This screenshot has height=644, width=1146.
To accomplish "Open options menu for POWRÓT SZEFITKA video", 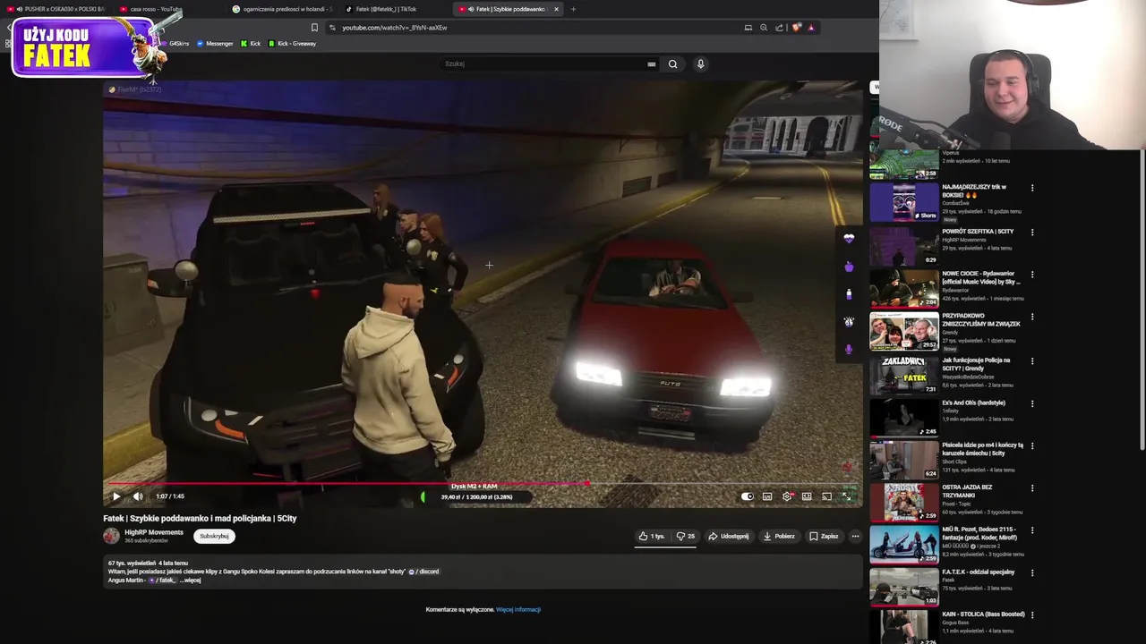I will pos(1032,232).
